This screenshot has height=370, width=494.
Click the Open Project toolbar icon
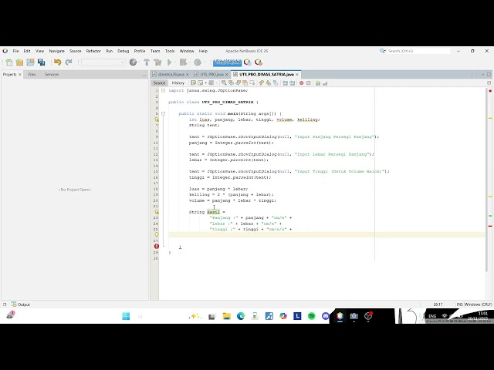point(30,62)
